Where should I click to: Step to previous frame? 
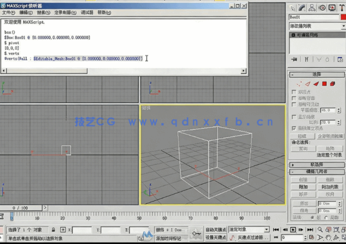click(x=285, y=229)
